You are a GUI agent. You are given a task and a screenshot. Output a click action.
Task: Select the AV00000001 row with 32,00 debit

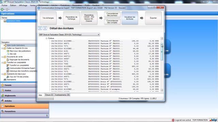point(105,84)
